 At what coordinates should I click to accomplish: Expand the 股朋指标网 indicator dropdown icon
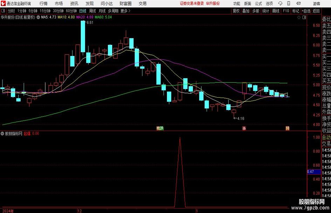pyautogui.click(x=2, y=134)
